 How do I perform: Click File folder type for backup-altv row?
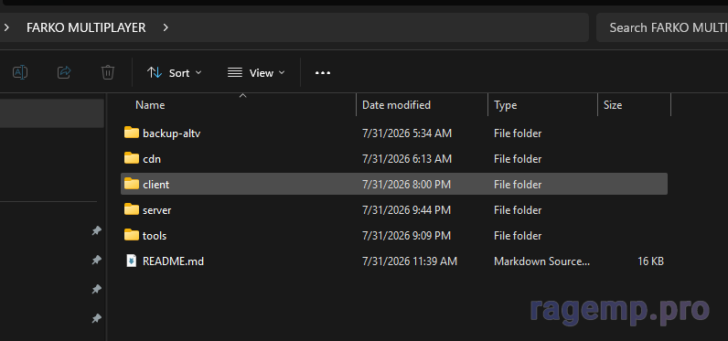click(x=518, y=133)
